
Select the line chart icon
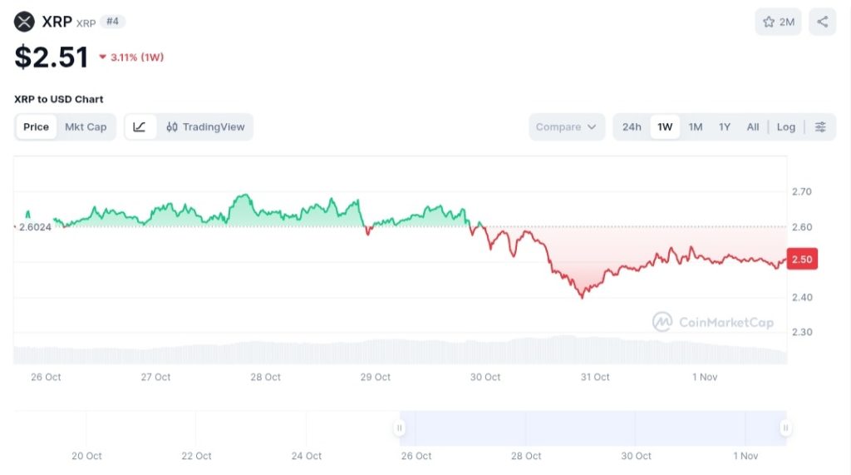pos(140,127)
